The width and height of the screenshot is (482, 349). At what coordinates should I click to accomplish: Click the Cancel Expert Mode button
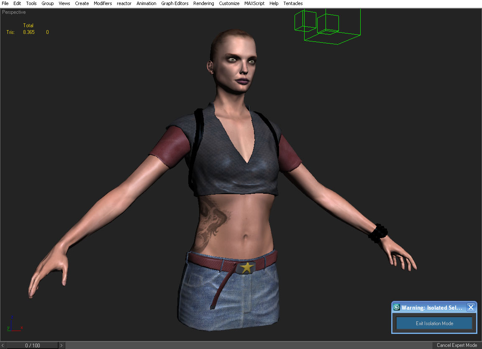pyautogui.click(x=457, y=345)
